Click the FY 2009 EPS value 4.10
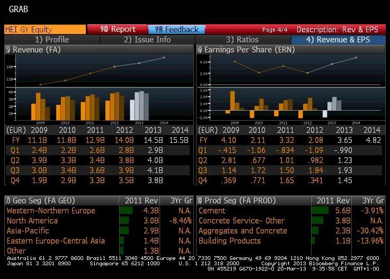This screenshot has width=390, height=279. (x=228, y=140)
